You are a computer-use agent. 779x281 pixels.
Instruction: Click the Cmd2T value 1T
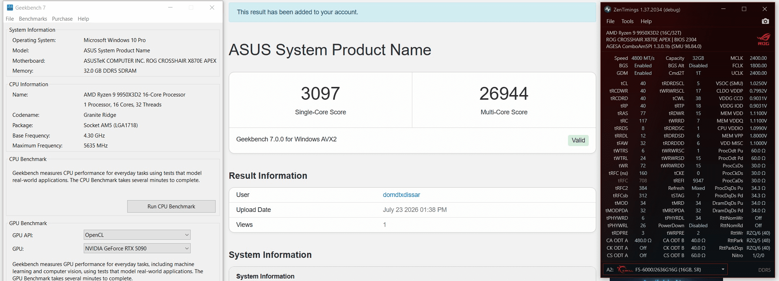tap(698, 73)
